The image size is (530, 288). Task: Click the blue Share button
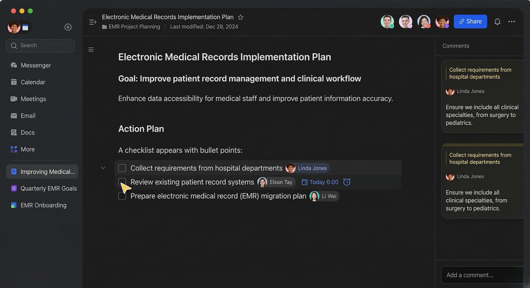tap(470, 21)
